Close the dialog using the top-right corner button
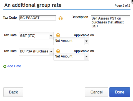 pyautogui.click(x=132, y=1)
